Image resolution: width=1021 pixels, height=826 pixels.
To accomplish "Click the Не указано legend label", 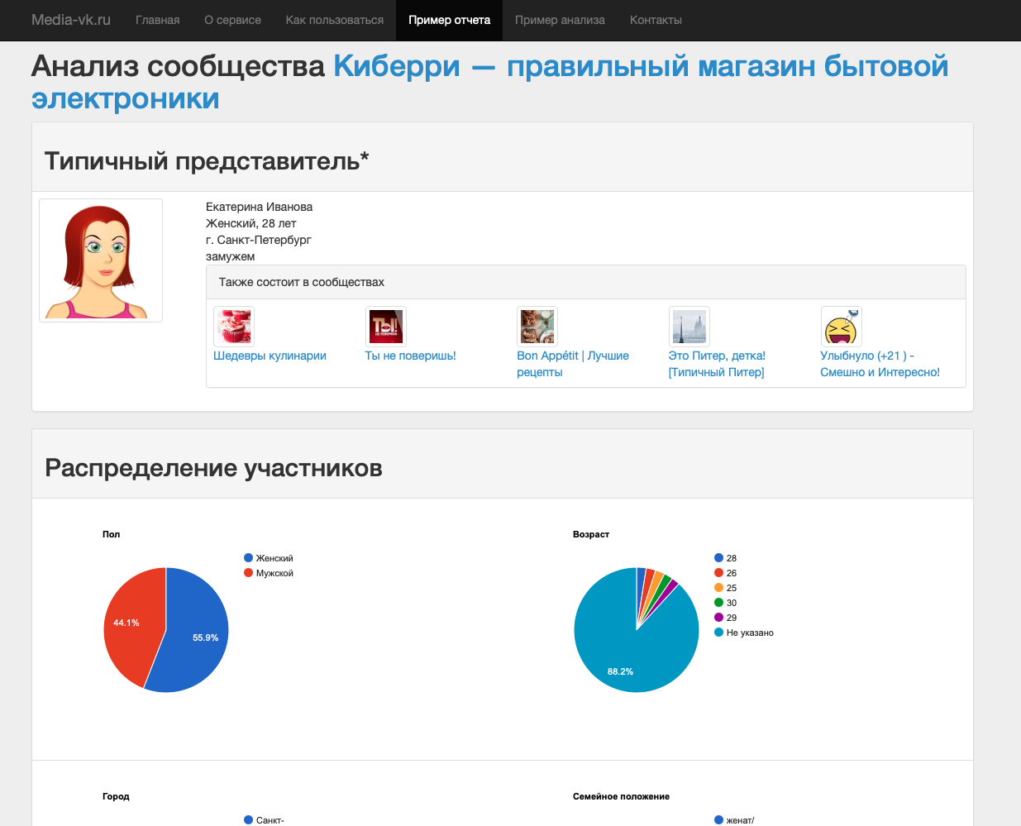I will pos(750,633).
